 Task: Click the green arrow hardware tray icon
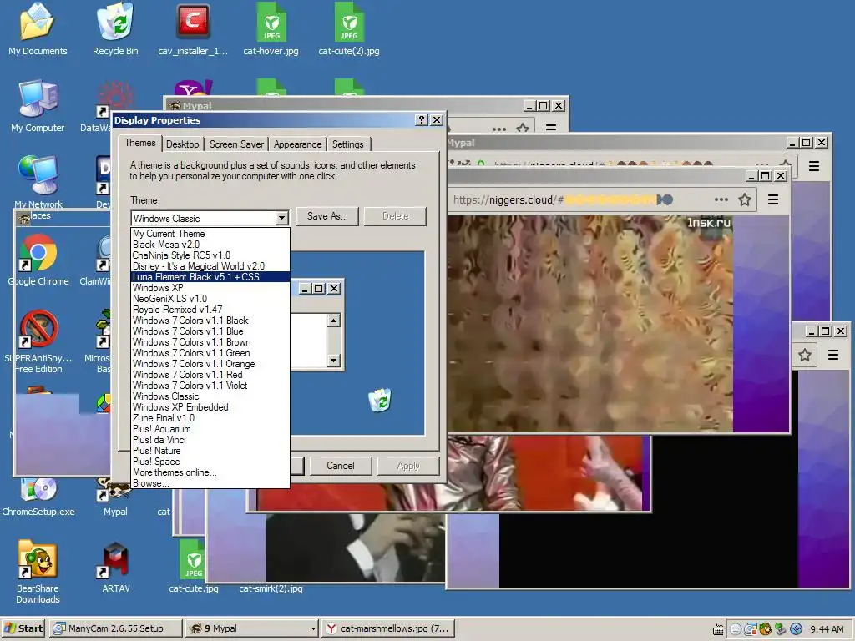coord(781,629)
